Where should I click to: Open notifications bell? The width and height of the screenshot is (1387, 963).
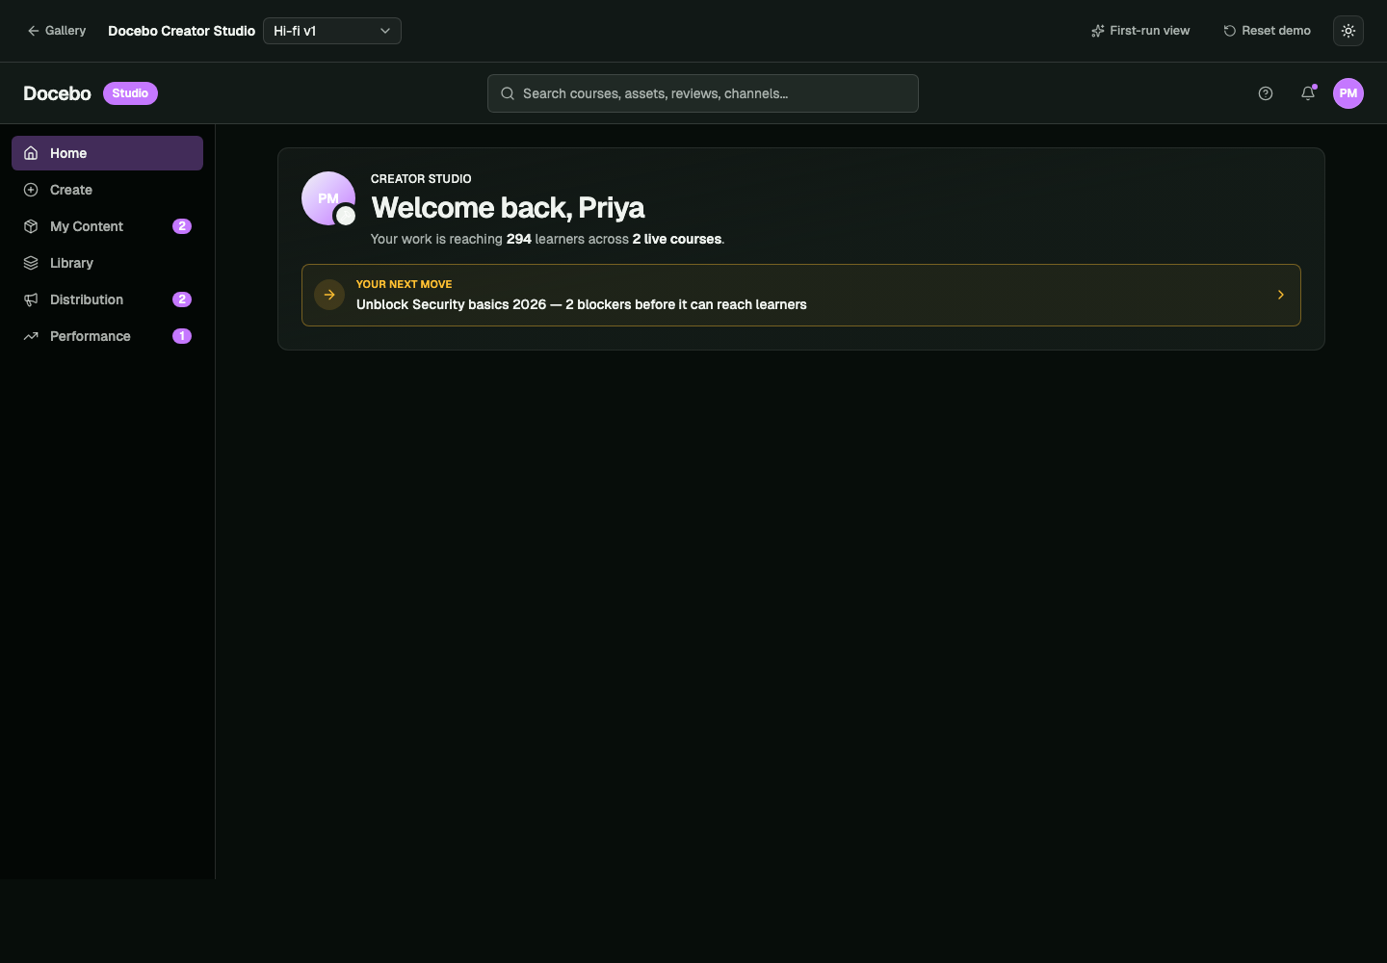pos(1308,93)
